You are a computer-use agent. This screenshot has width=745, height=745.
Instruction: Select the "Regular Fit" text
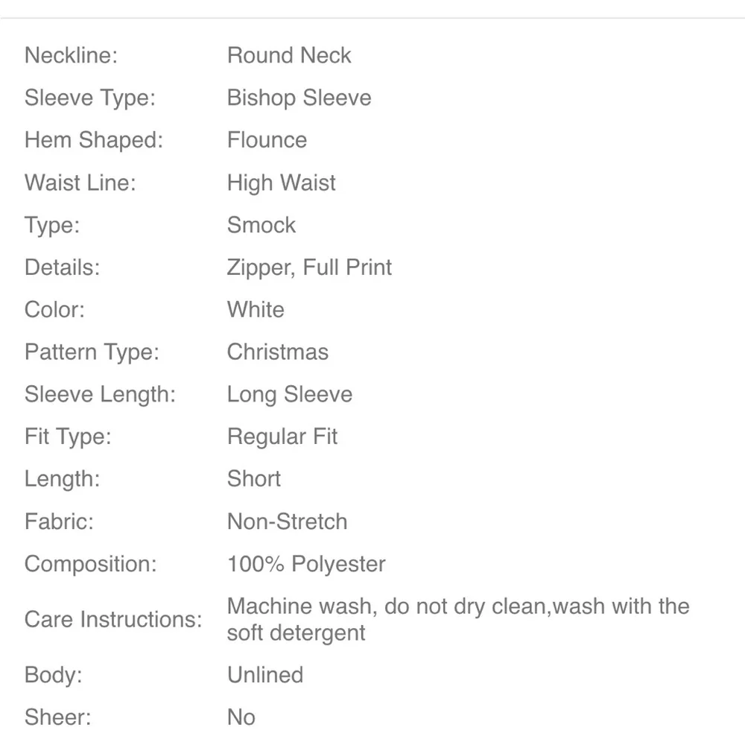point(282,437)
